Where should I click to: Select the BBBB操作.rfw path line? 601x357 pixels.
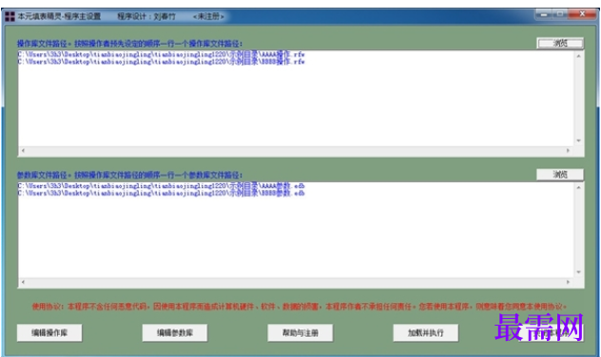pos(161,62)
